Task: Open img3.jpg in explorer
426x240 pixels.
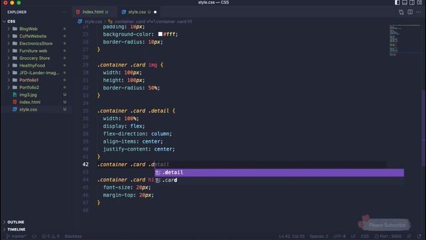Action: pos(28,95)
